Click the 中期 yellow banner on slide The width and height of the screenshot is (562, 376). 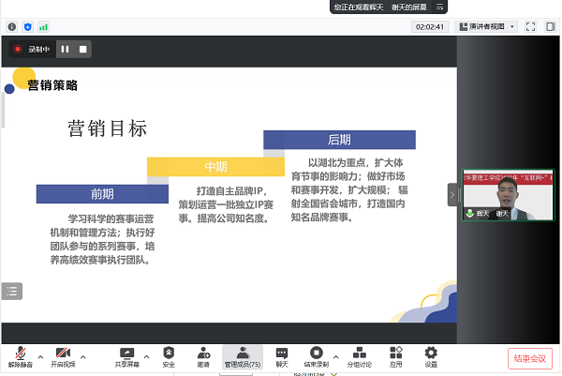(x=215, y=167)
